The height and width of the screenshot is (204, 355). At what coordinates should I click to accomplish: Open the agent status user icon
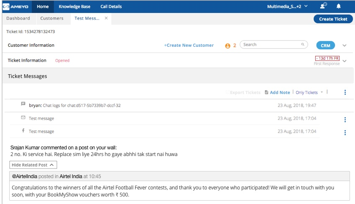click(323, 6)
